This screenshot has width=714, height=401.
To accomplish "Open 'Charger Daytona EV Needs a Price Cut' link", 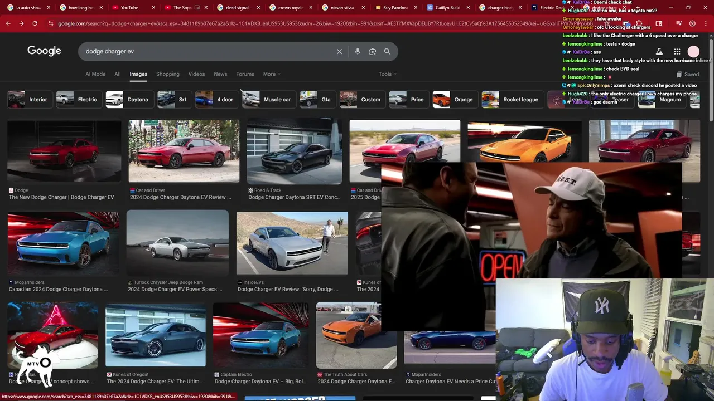I will point(450,382).
